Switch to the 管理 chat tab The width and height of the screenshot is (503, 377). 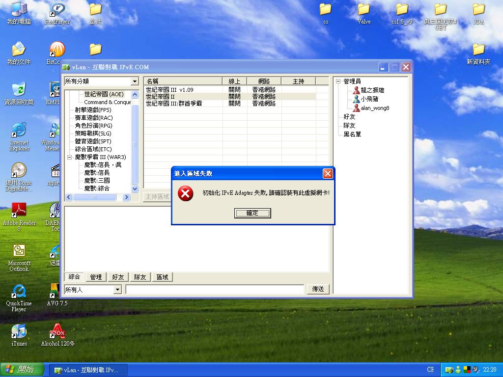click(x=95, y=276)
